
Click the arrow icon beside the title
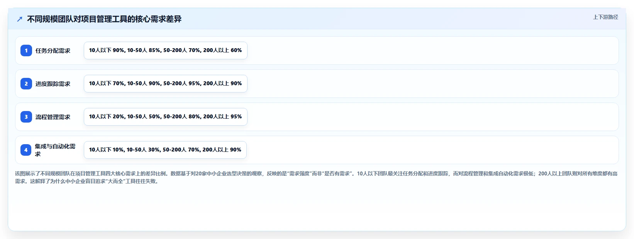[20, 19]
